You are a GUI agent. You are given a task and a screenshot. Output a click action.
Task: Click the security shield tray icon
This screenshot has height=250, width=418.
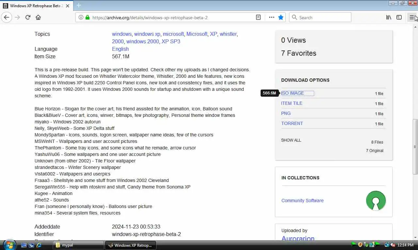click(361, 245)
